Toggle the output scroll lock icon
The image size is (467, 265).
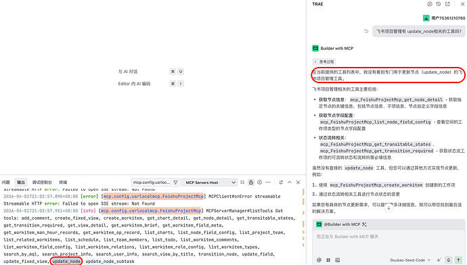[x=251, y=183]
